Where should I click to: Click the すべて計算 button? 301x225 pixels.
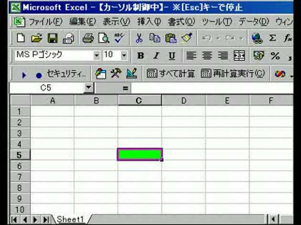(171, 74)
